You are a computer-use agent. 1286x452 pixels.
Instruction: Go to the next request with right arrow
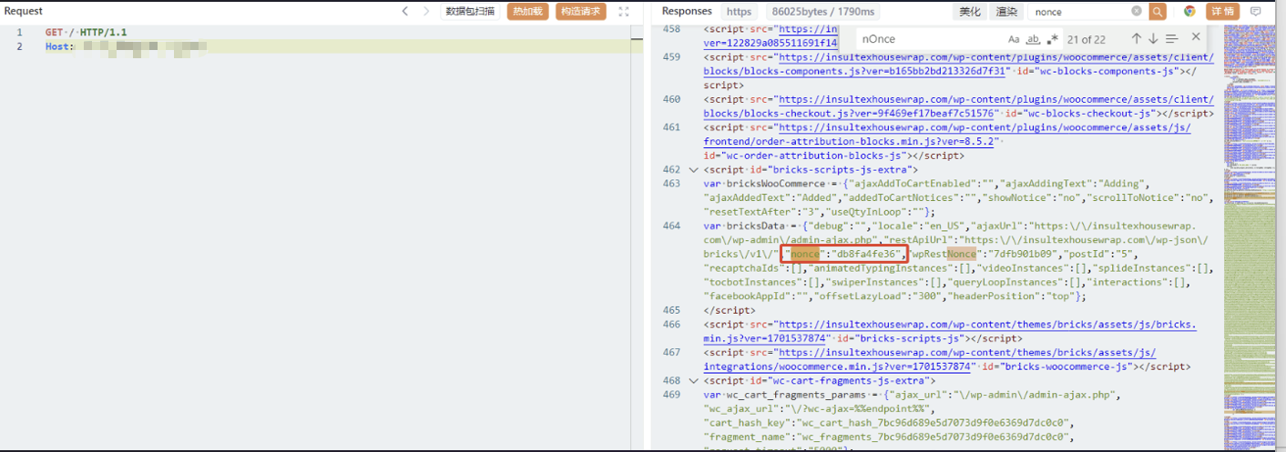coord(426,12)
